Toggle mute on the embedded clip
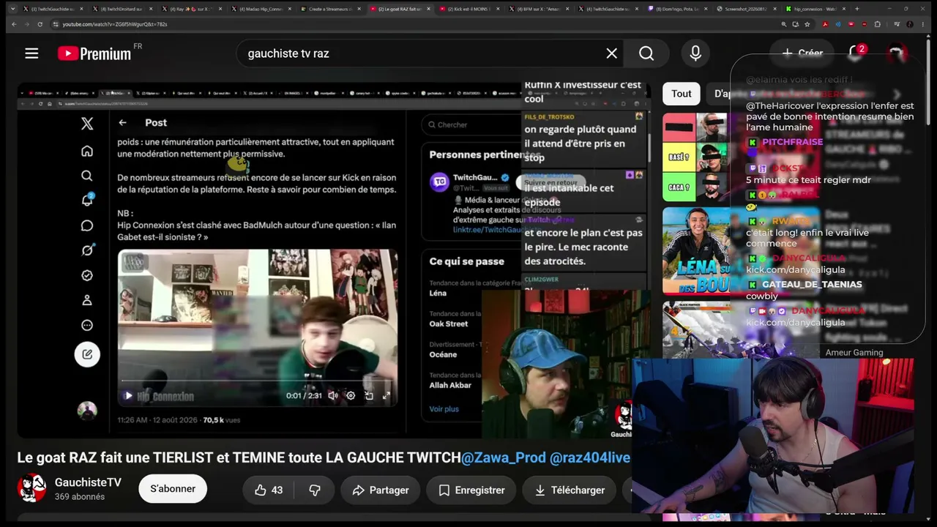937x527 pixels. (332, 396)
